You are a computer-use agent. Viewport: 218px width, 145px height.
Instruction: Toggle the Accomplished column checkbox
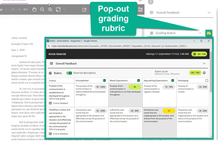pyautogui.click(x=105, y=80)
